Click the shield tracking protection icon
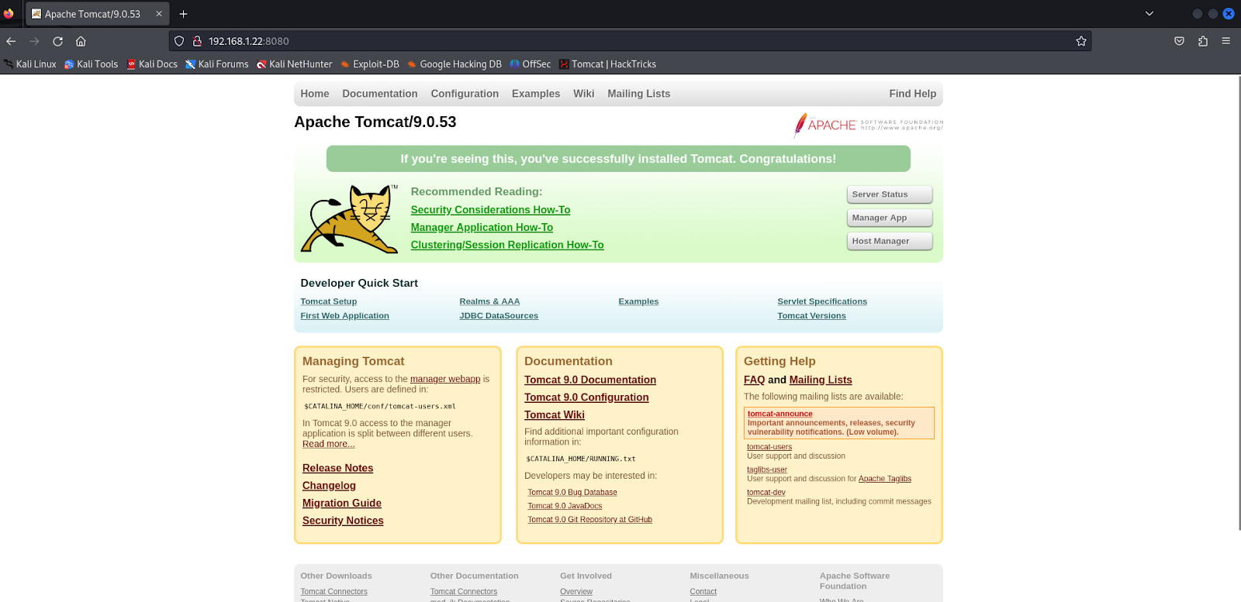1241x602 pixels. (x=179, y=41)
